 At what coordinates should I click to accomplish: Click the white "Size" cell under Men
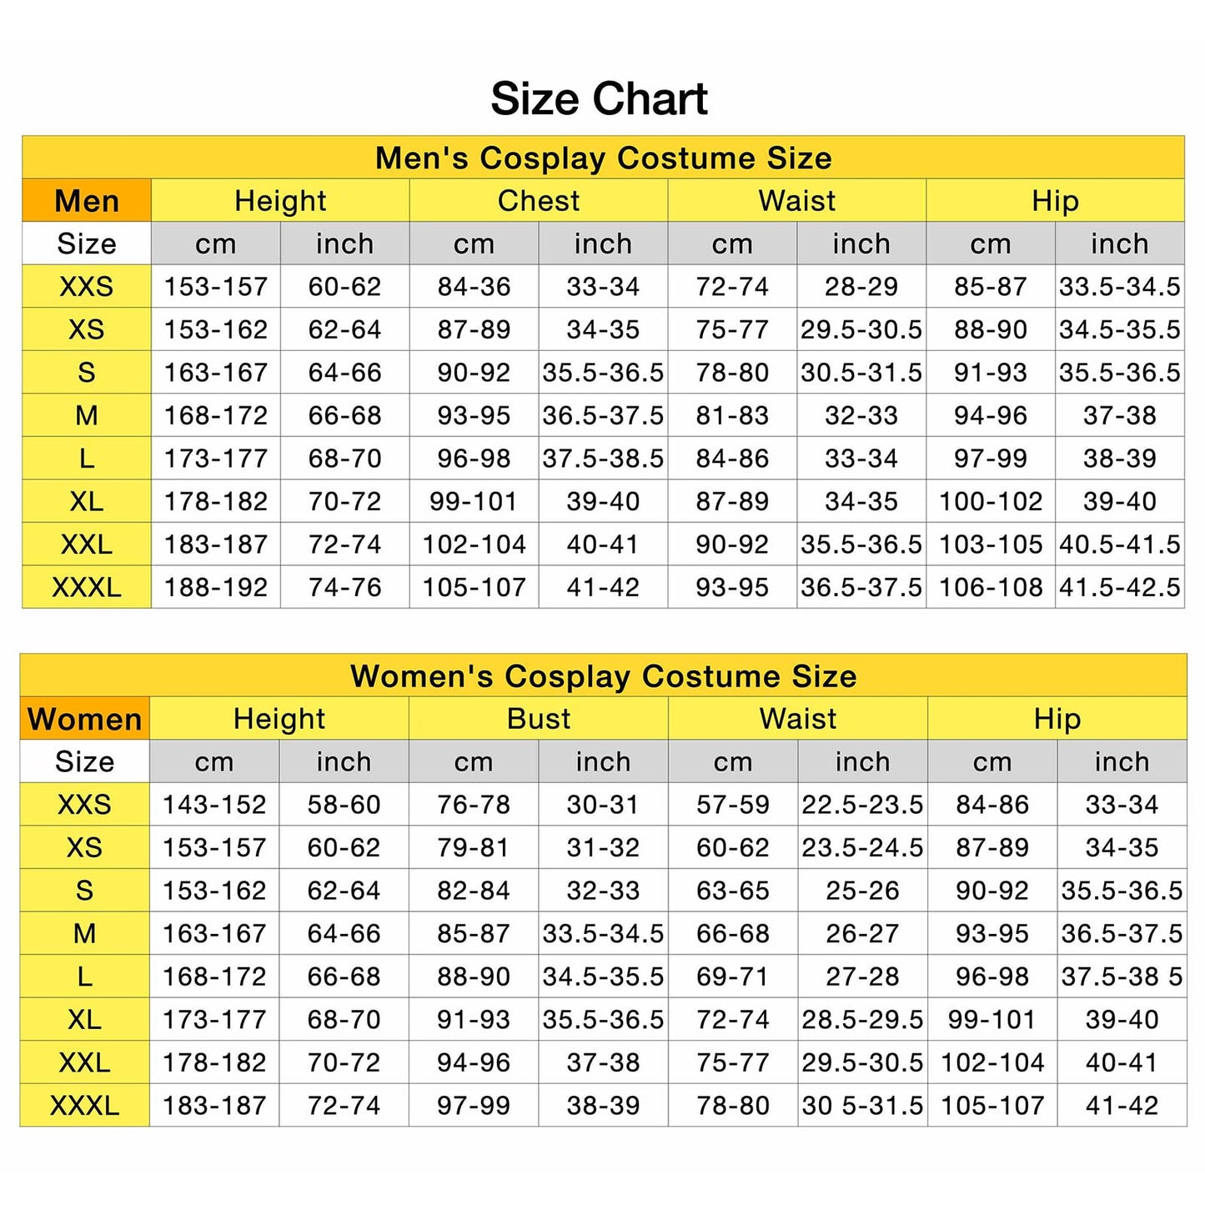tap(87, 244)
